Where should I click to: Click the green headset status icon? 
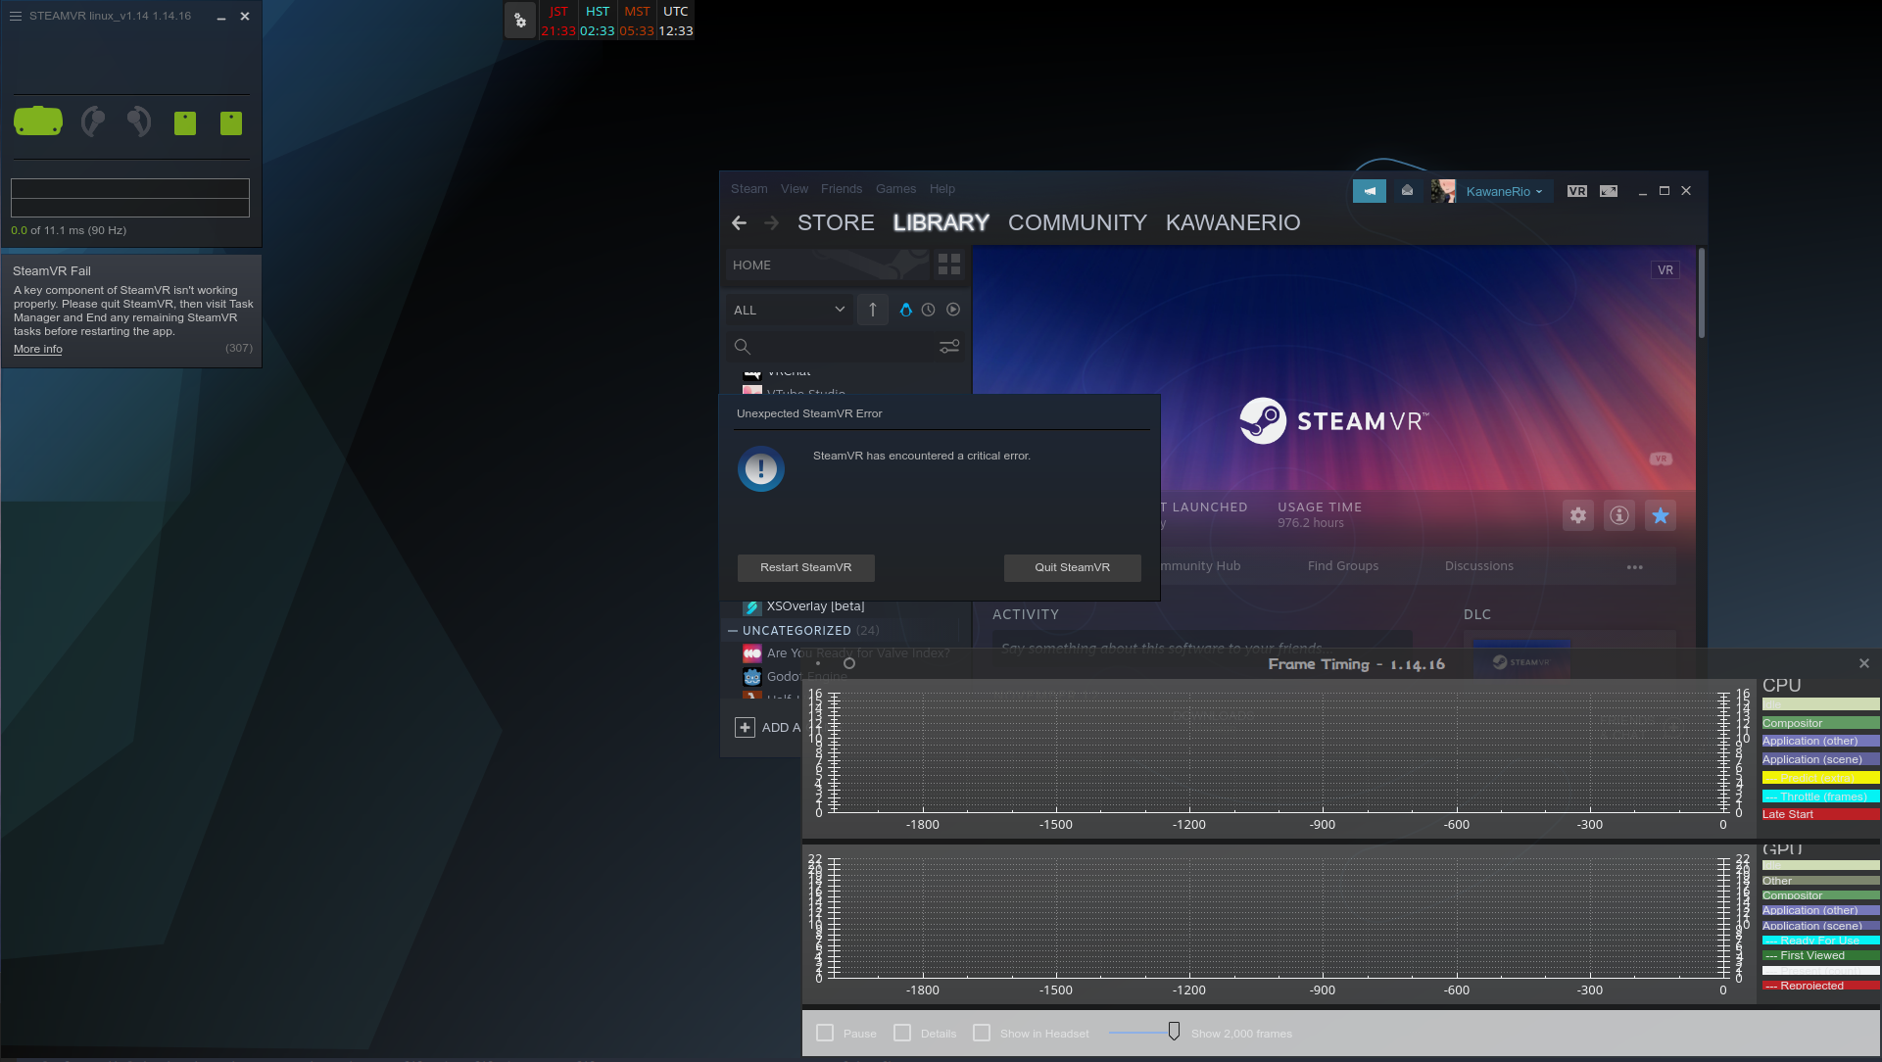pyautogui.click(x=38, y=121)
